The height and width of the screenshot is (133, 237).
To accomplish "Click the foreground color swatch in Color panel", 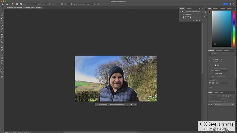I will tap(209, 12).
